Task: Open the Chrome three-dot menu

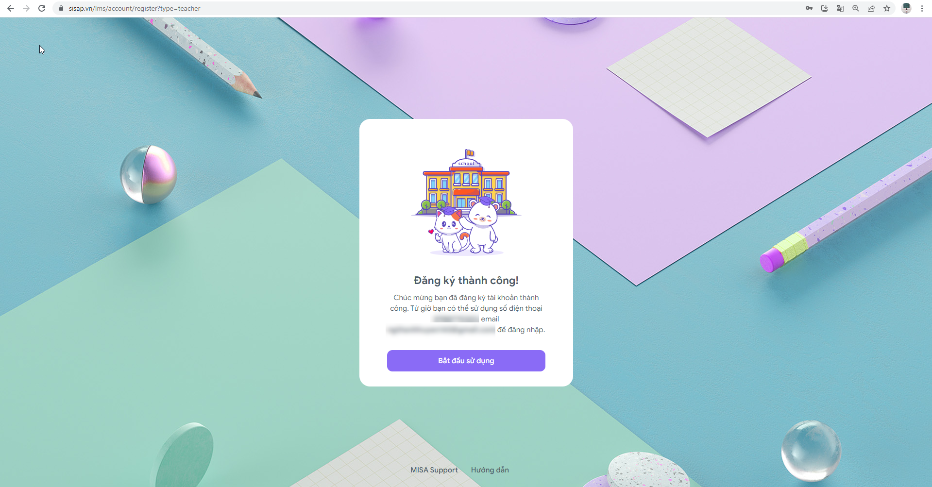Action: click(x=922, y=8)
